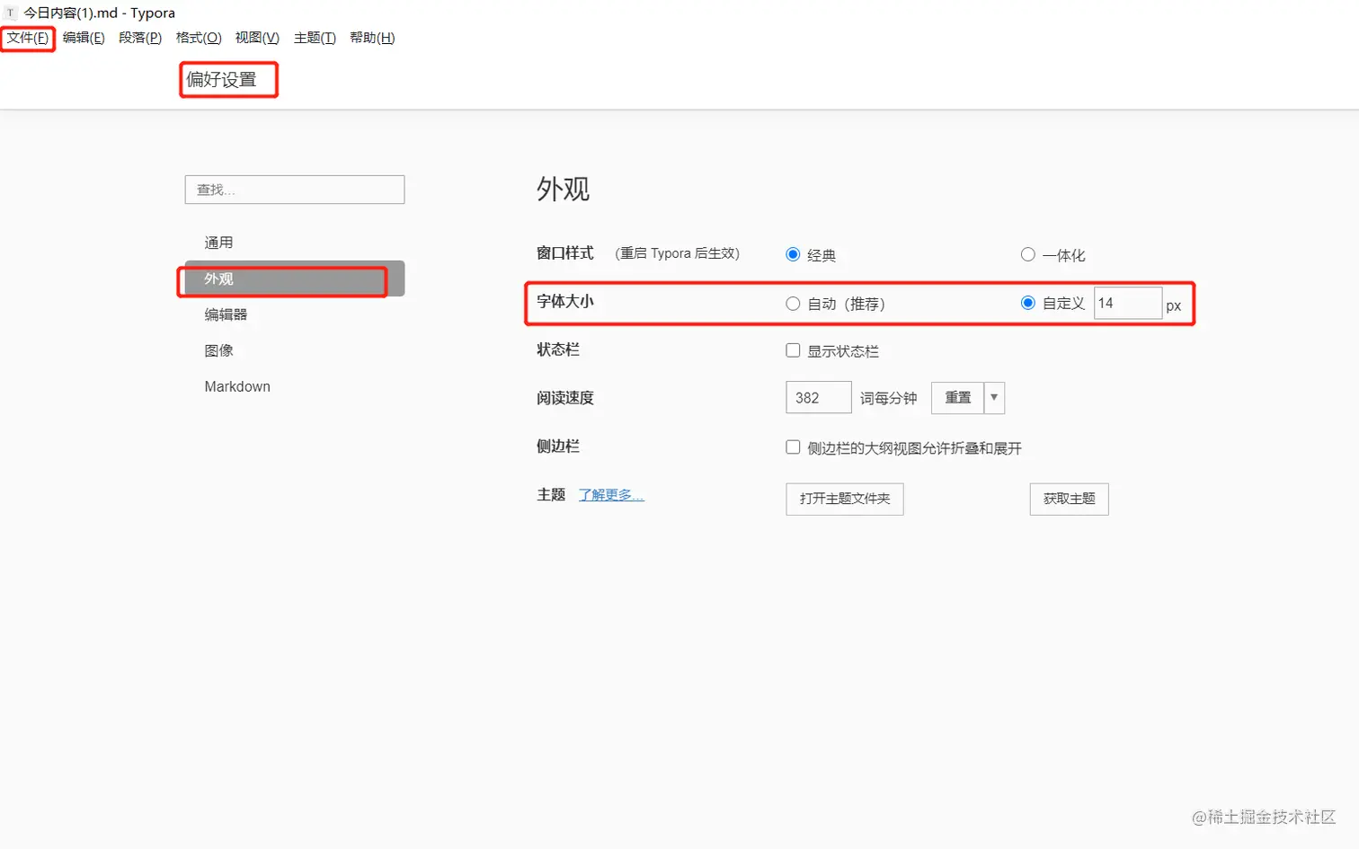
Task: Open the 编辑(E) menu
Action: 84,38
